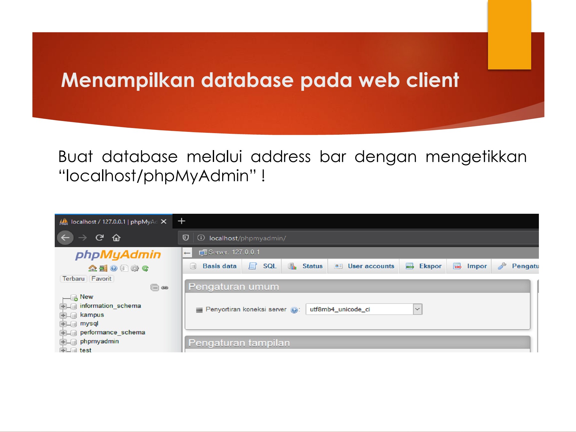Click the Ekspor menu item

pyautogui.click(x=430, y=266)
